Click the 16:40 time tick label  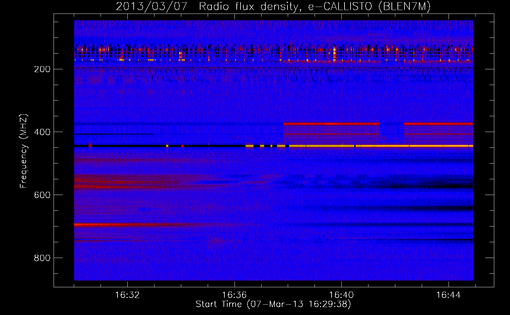[341, 295]
